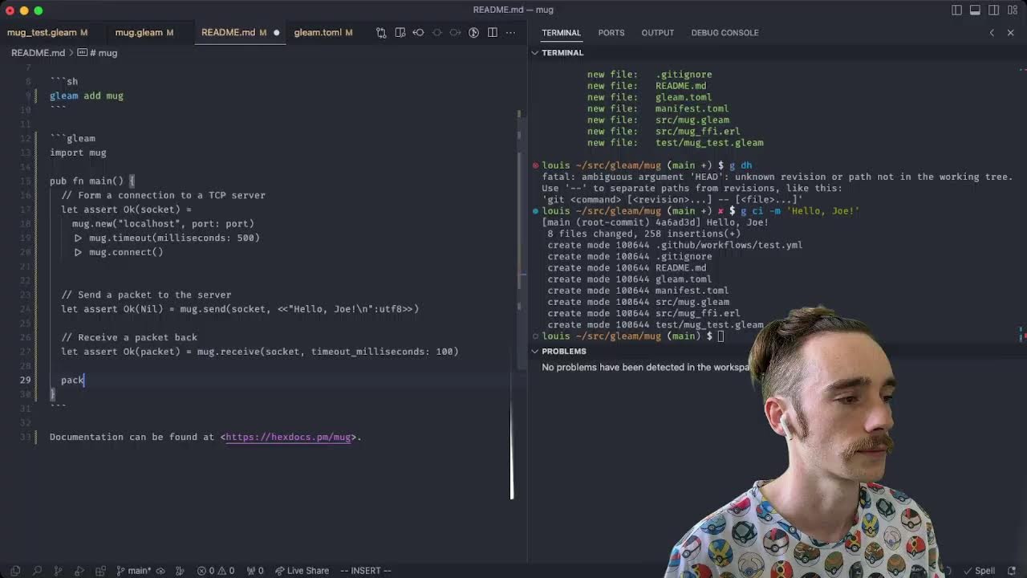Click the terminal prompt input cursor
Screen dimensions: 1027x578
(x=721, y=336)
